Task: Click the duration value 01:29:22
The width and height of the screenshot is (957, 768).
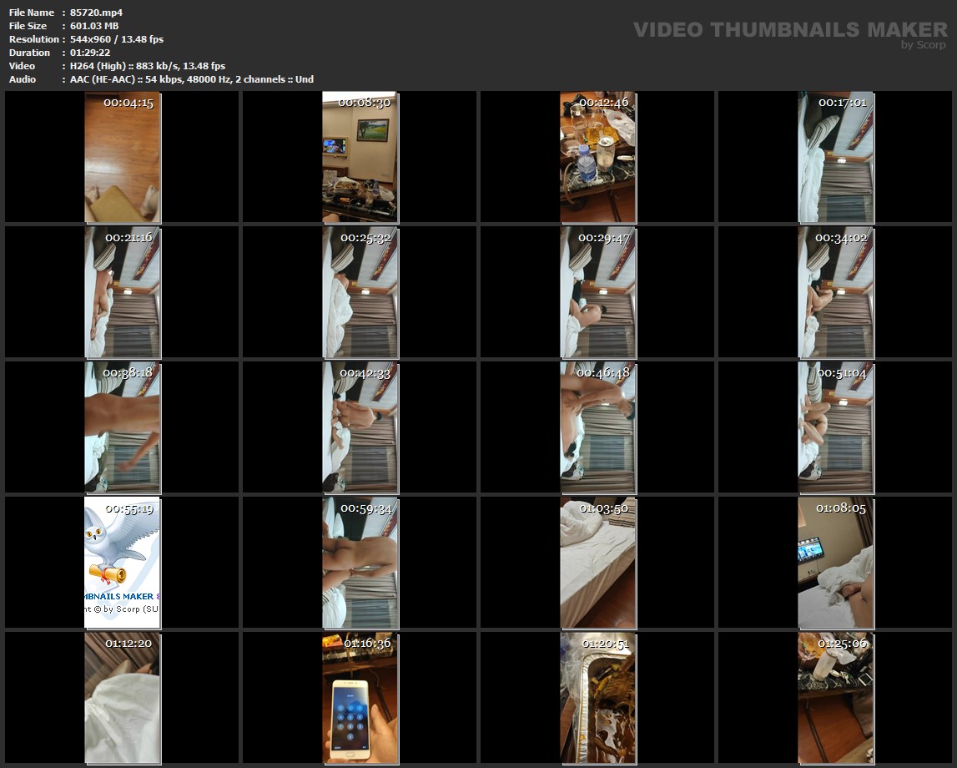Action: point(91,53)
